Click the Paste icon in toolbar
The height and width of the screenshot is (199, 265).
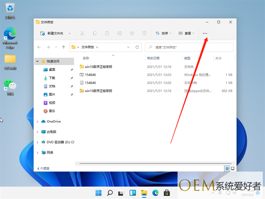(107, 33)
